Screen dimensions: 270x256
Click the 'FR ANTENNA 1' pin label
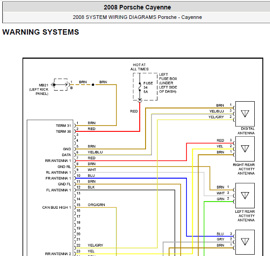[58, 178]
